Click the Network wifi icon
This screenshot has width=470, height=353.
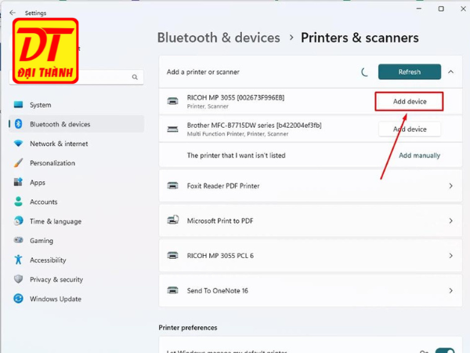click(18, 144)
